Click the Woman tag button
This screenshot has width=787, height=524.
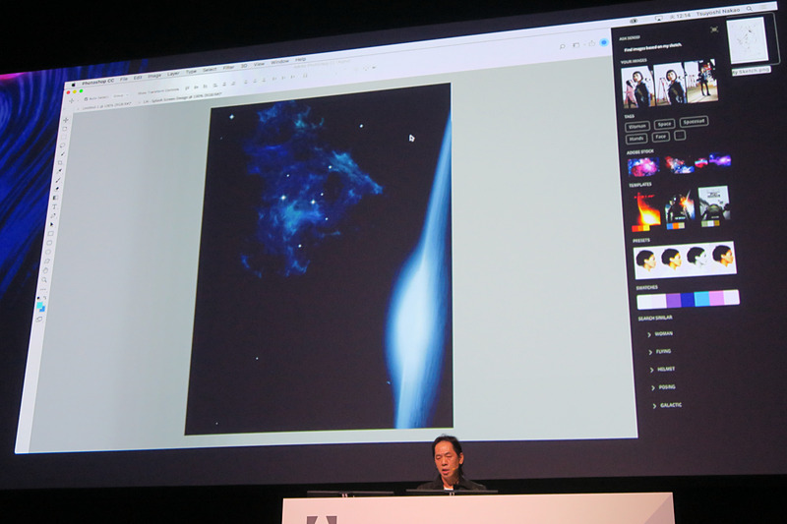pos(637,127)
